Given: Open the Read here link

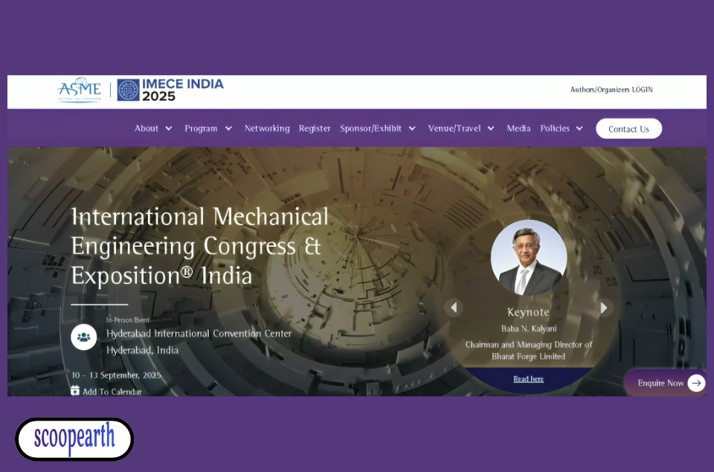Looking at the screenshot, I should pyautogui.click(x=528, y=378).
